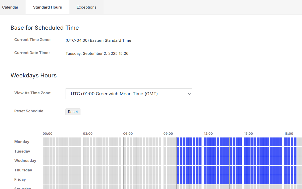Switch to the Calendar tab
The width and height of the screenshot is (302, 189).
pos(10,7)
